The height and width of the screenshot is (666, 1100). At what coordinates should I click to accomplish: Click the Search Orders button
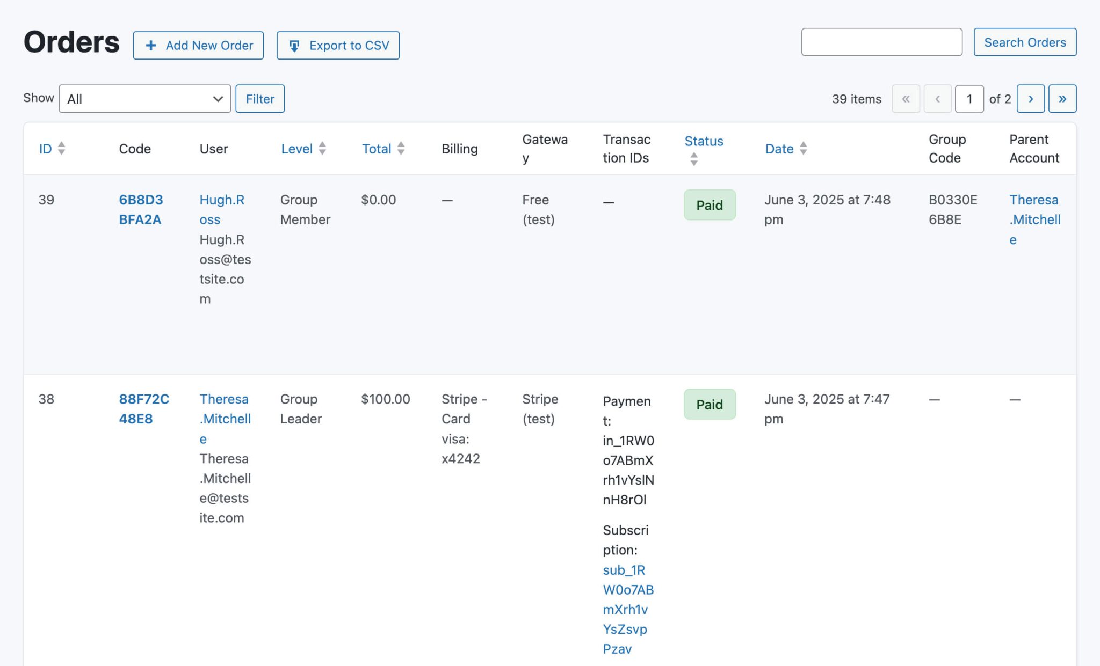point(1025,42)
